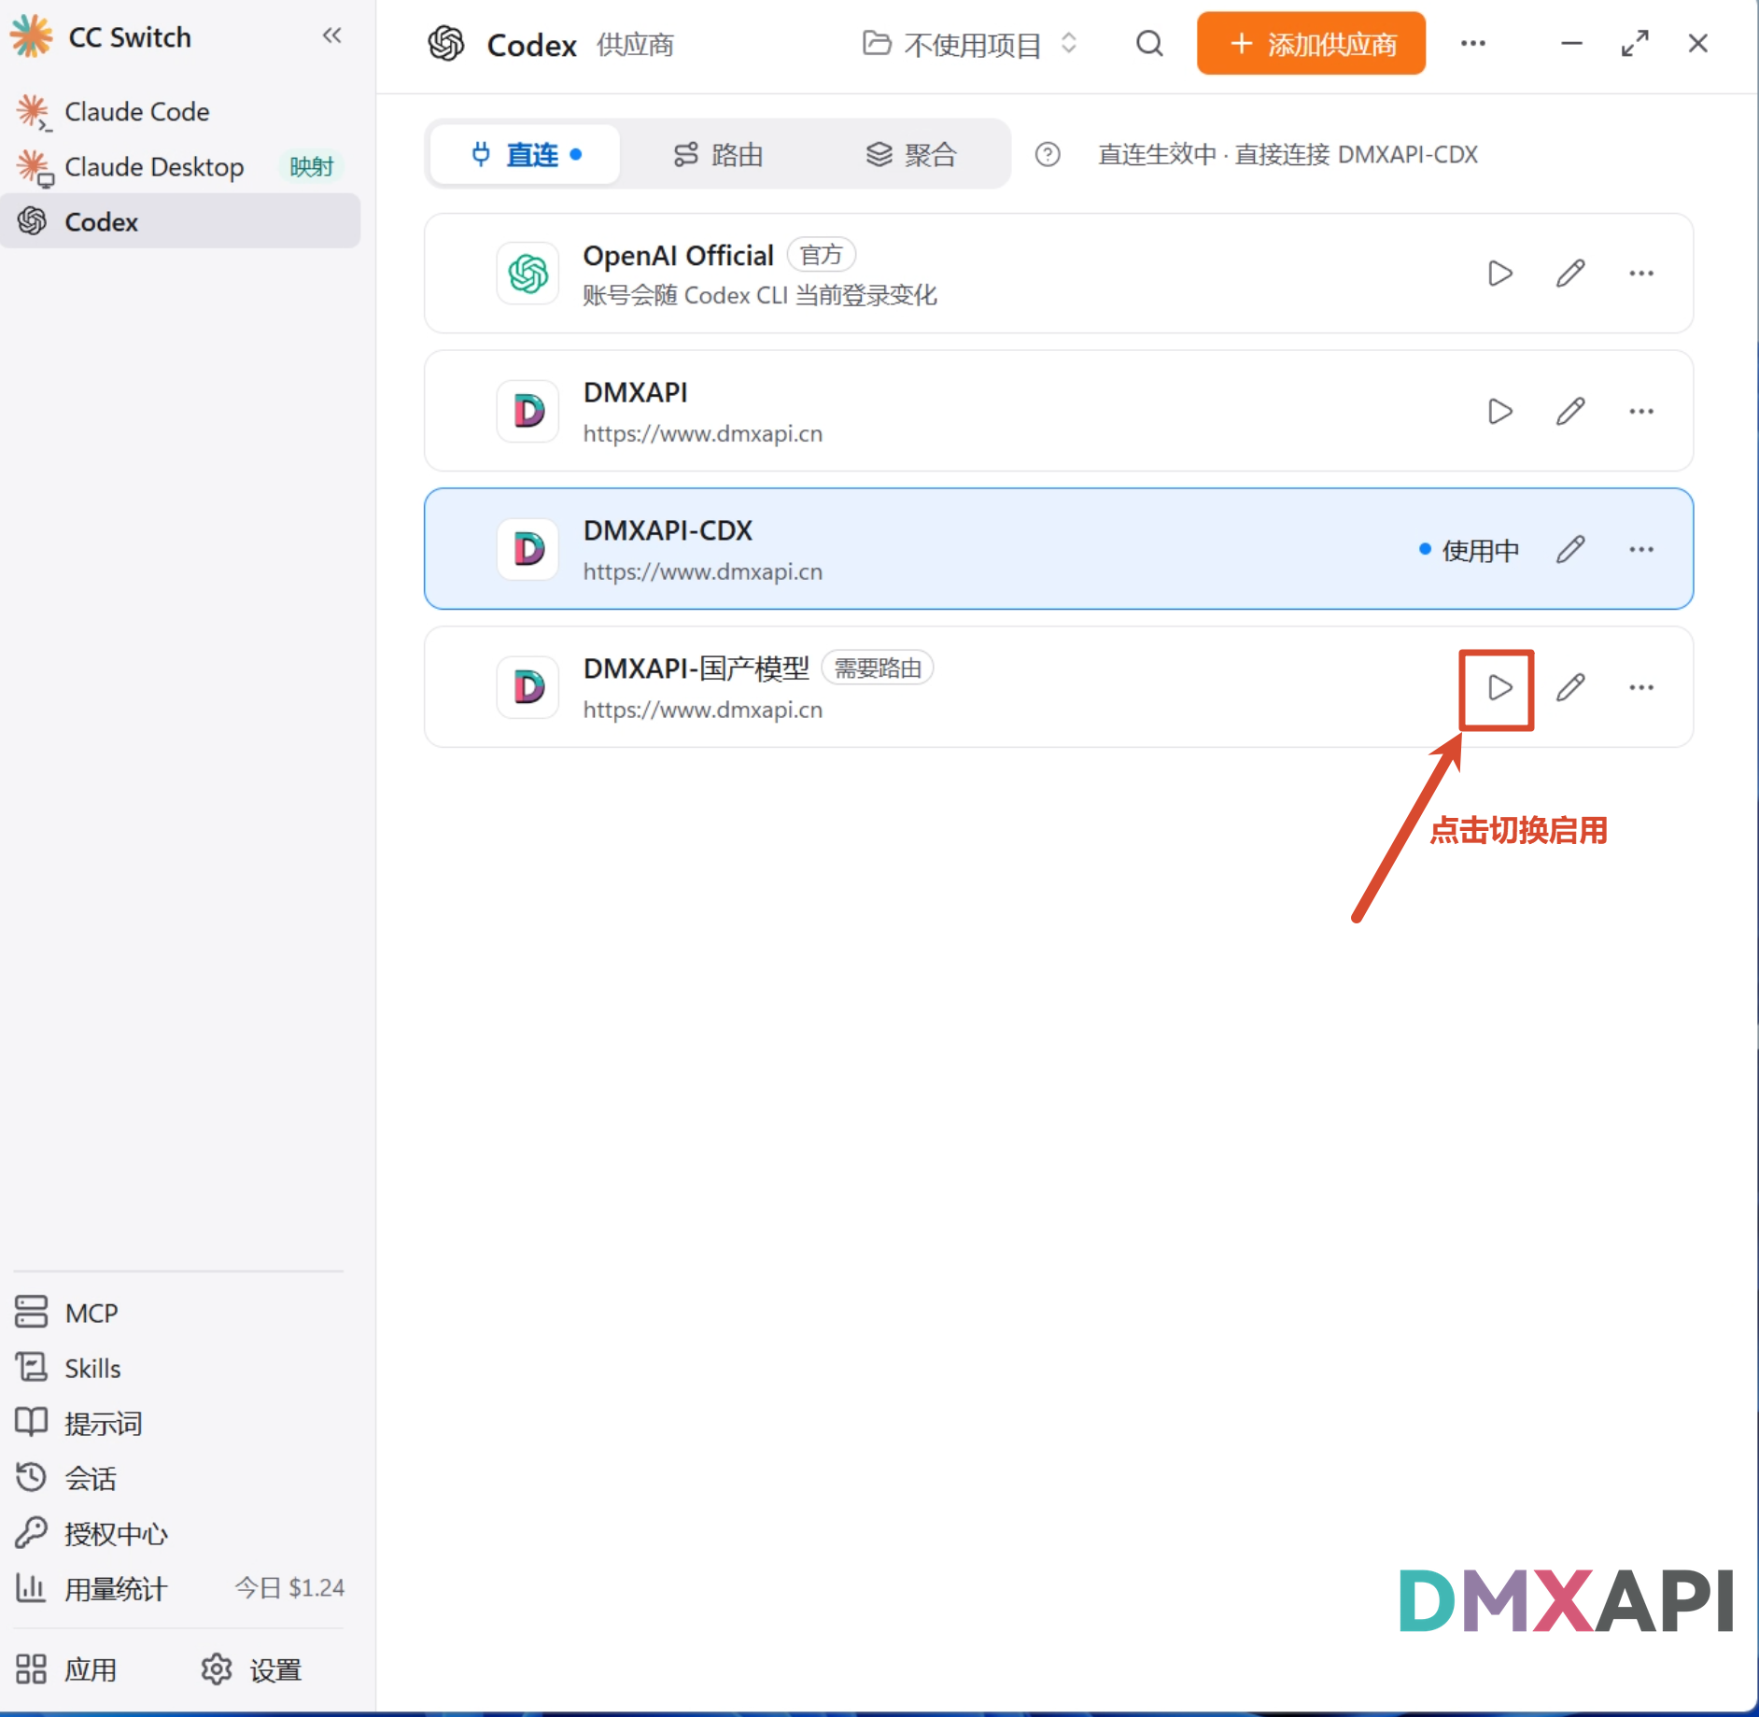The image size is (1759, 1717).
Task: Open Claude Desktop in the sidebar
Action: (180, 167)
